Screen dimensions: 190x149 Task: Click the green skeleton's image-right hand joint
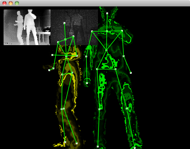(131, 73)
